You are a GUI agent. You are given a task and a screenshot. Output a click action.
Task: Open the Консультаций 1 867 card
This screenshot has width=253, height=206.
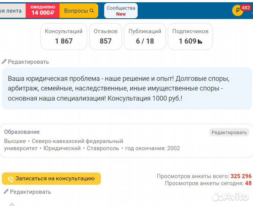point(64,37)
